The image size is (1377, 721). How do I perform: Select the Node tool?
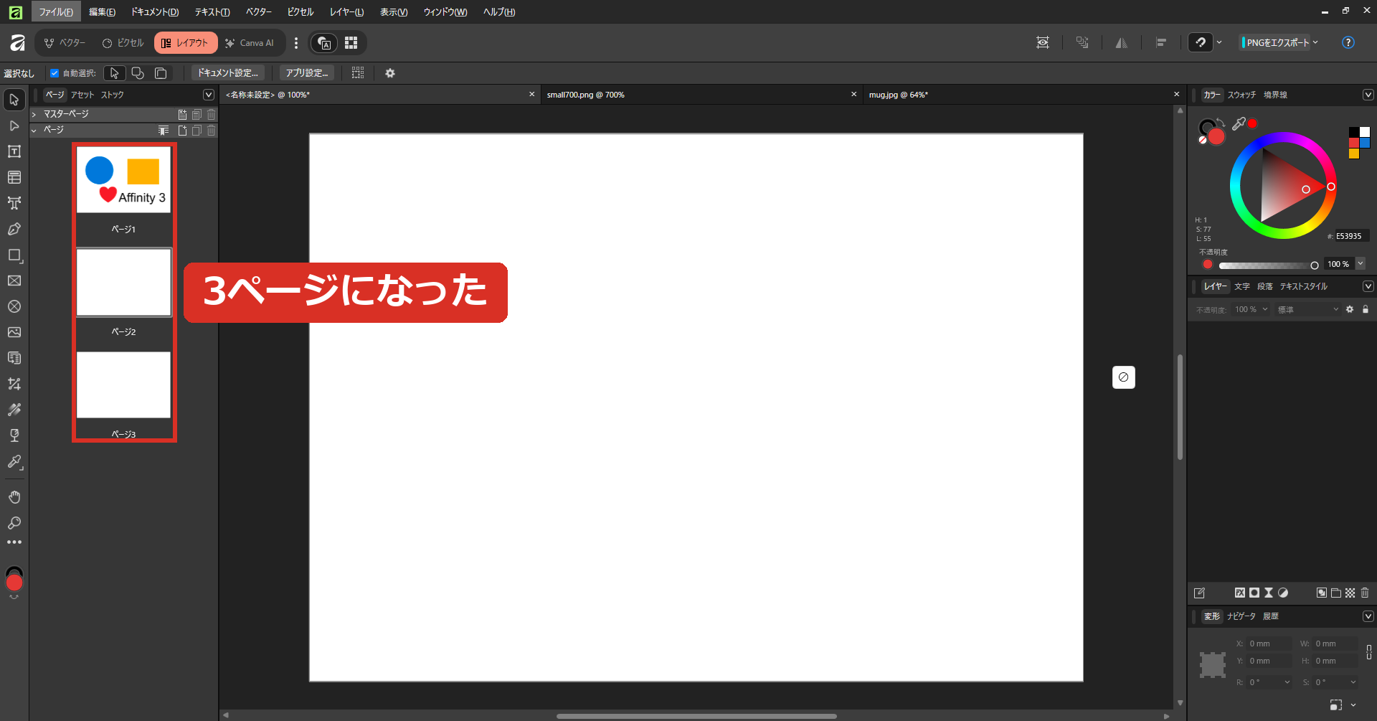pos(14,126)
